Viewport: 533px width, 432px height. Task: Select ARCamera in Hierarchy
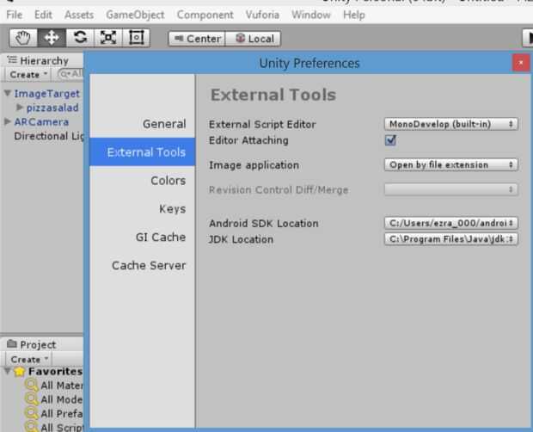click(41, 122)
